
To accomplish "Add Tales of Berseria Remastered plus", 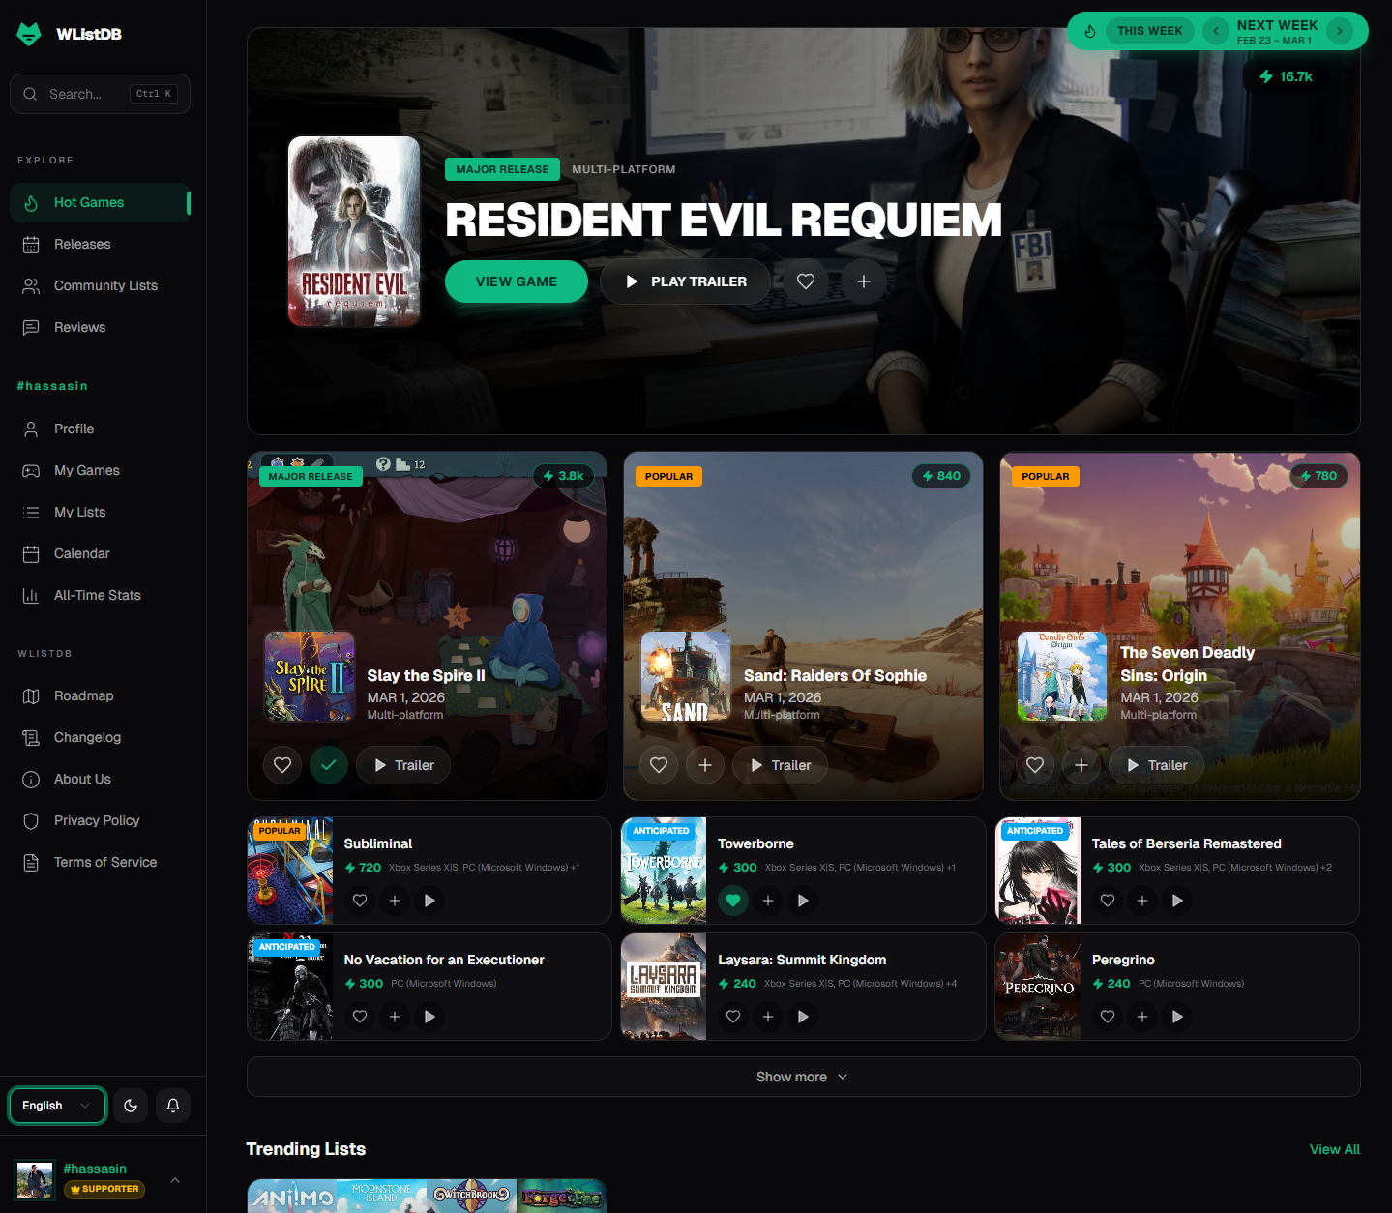I will tap(1142, 901).
